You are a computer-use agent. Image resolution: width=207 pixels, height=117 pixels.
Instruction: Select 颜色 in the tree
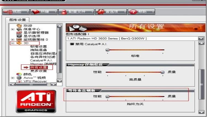pyautogui.click(x=28, y=74)
